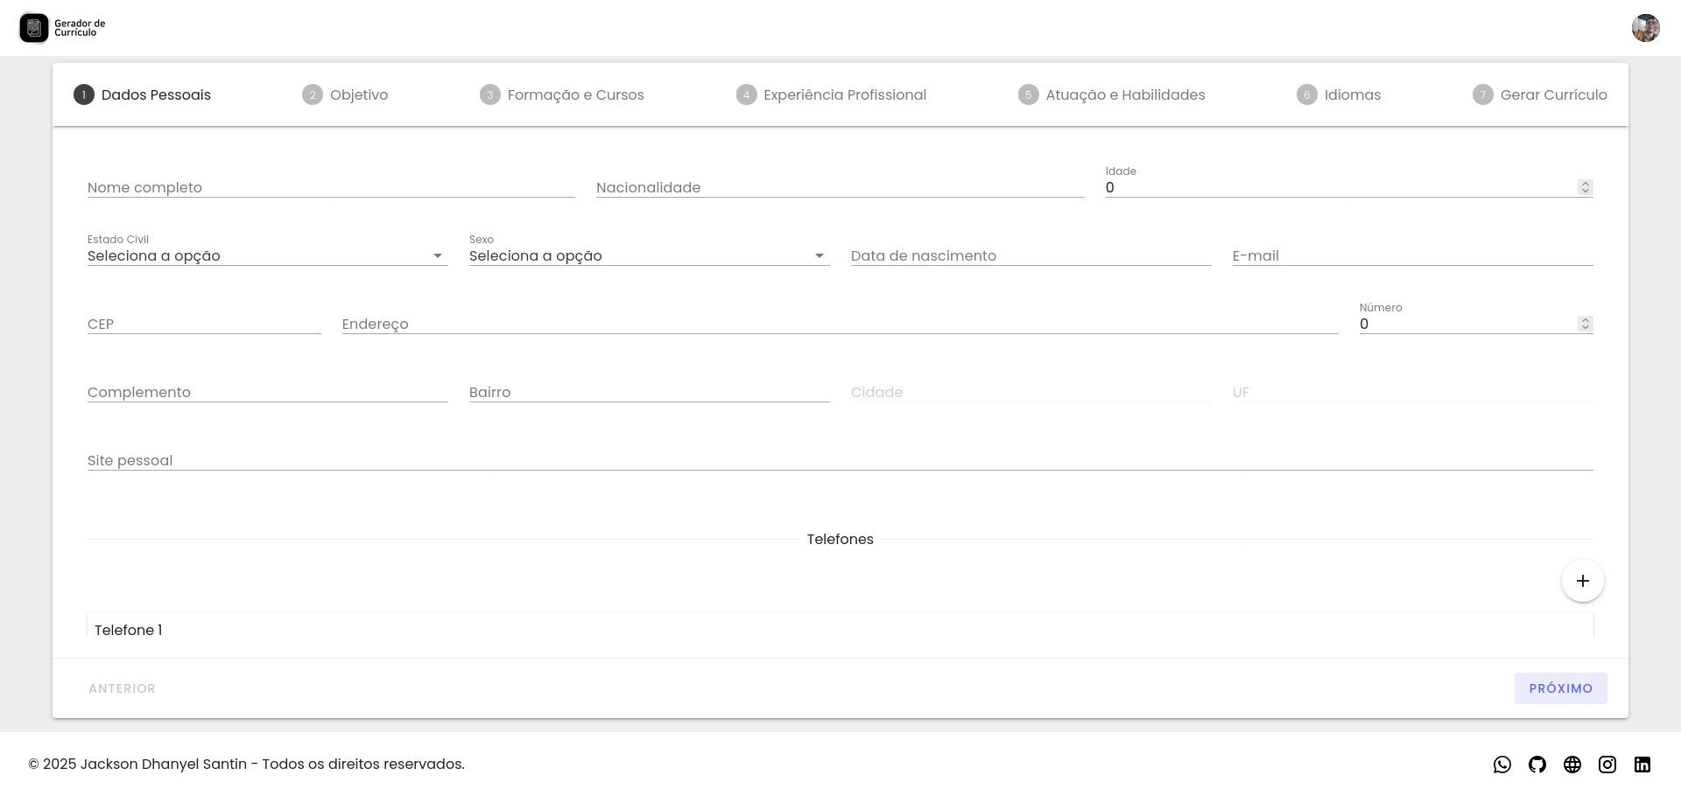This screenshot has width=1681, height=796.
Task: Open the Formação e Cursos step
Action: (x=562, y=94)
